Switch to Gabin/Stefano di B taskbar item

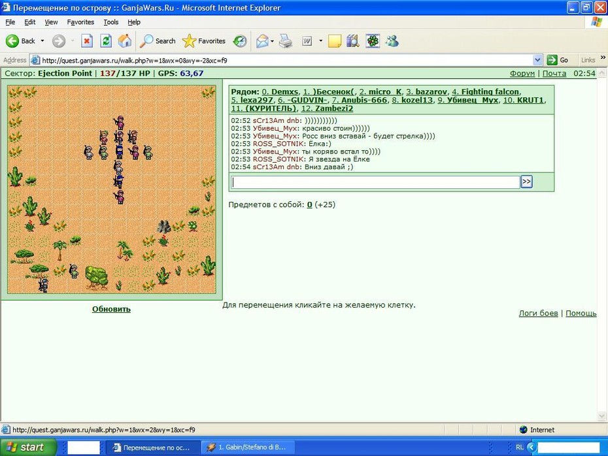[248, 448]
